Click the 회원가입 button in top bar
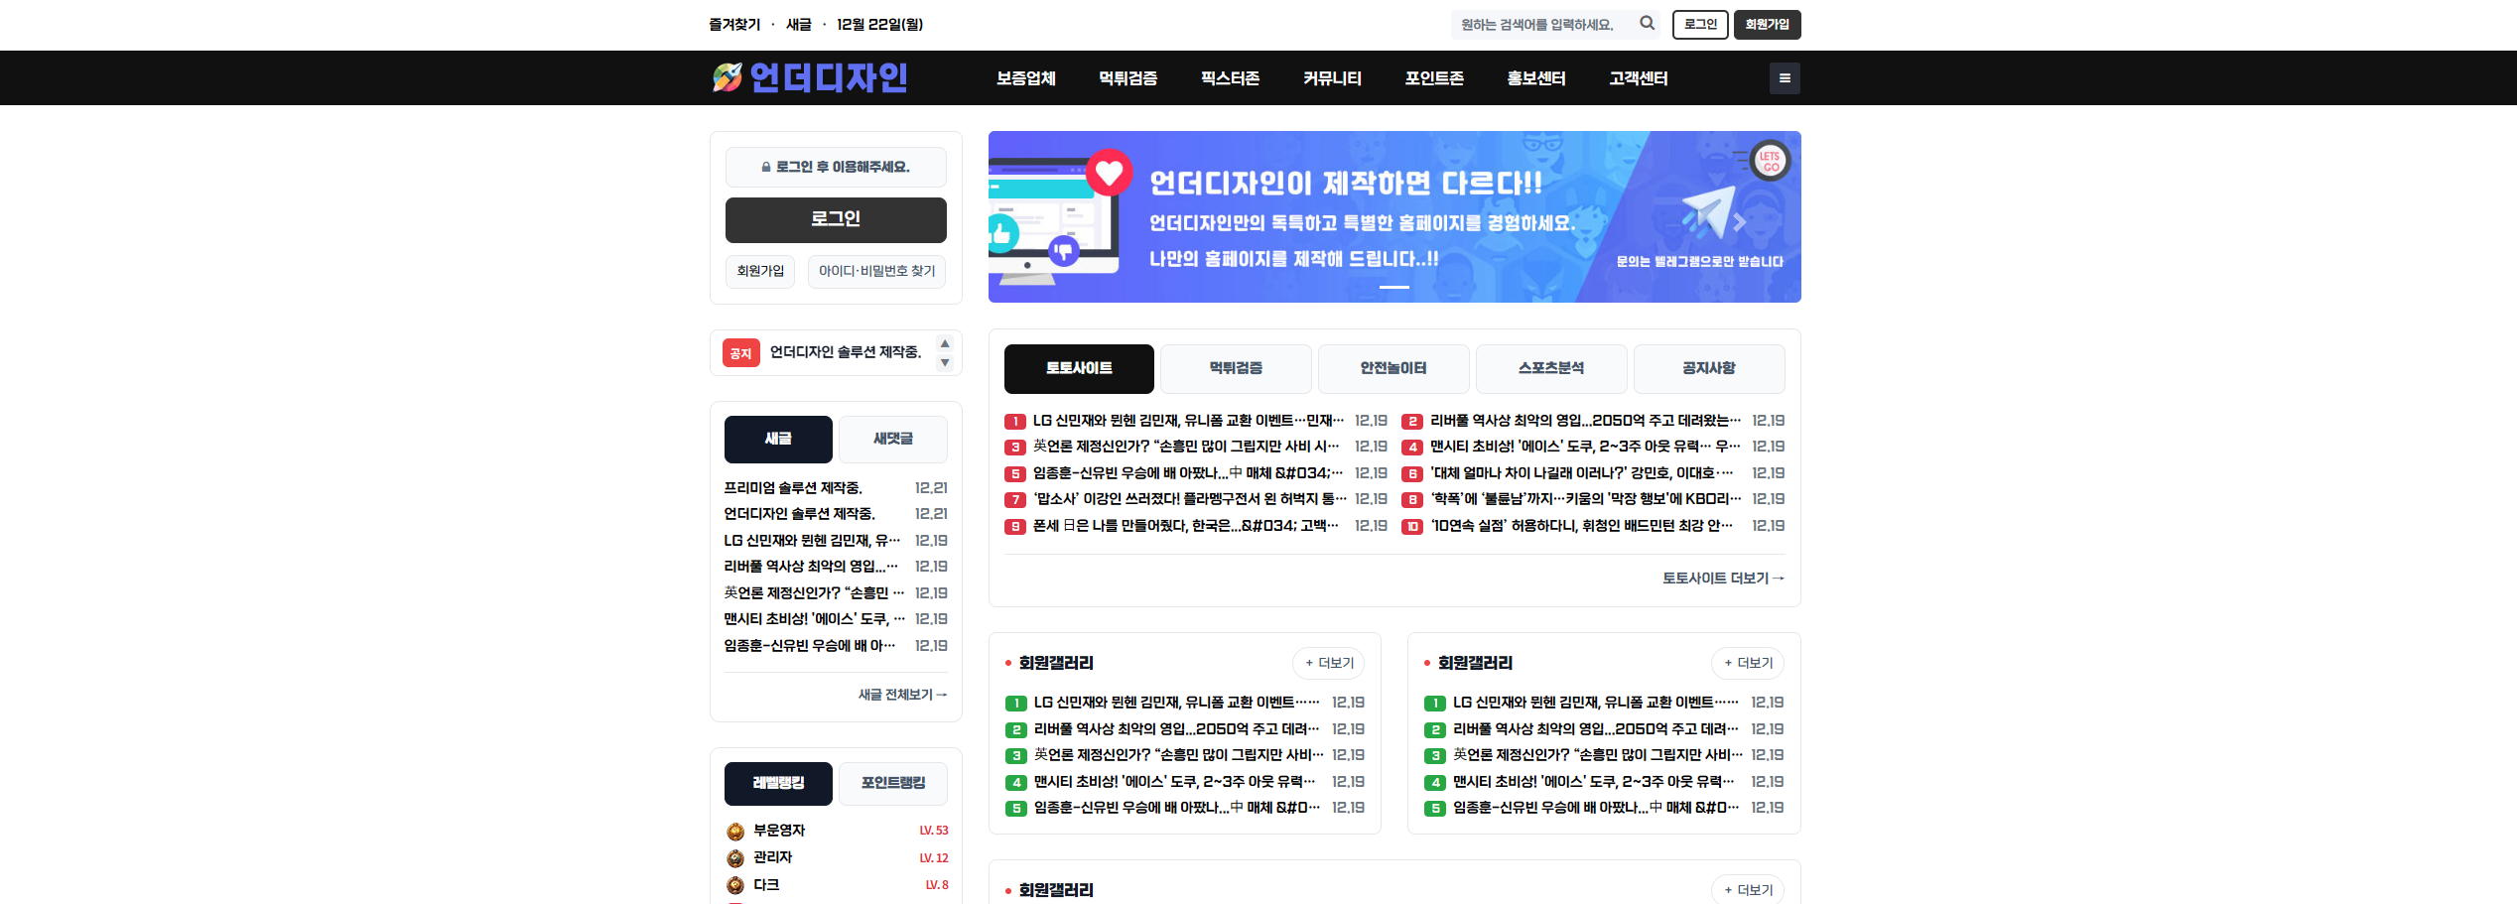Screen dimensions: 2517x904 [x=1767, y=25]
